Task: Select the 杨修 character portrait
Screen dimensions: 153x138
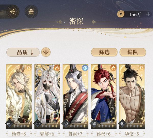Action: click(19, 96)
